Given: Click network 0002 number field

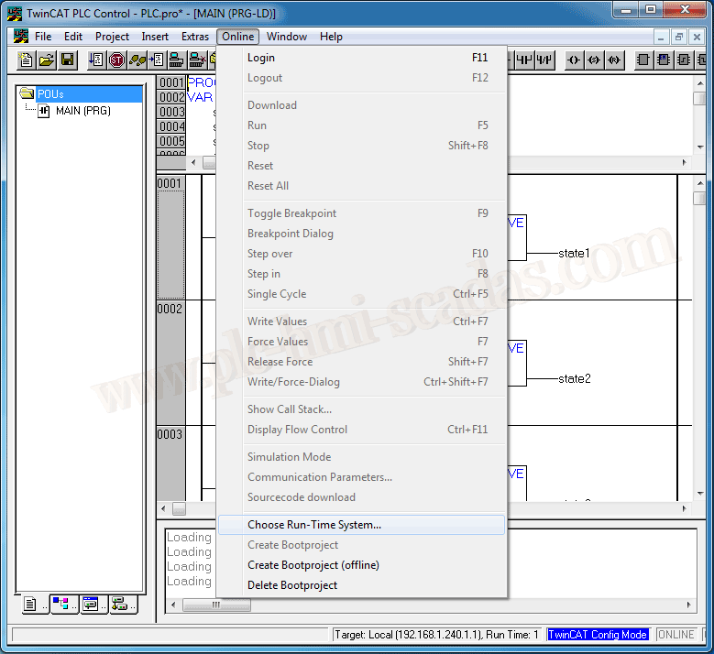Looking at the screenshot, I should point(170,310).
